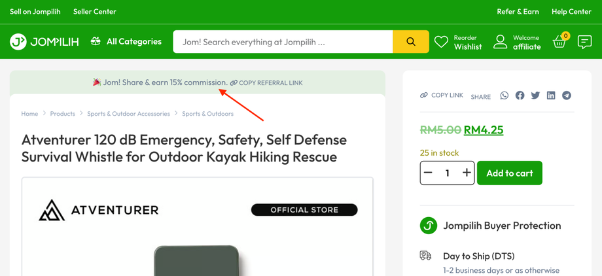Image resolution: width=602 pixels, height=276 pixels.
Task: Click the All Categories gift icon
Action: click(x=96, y=41)
